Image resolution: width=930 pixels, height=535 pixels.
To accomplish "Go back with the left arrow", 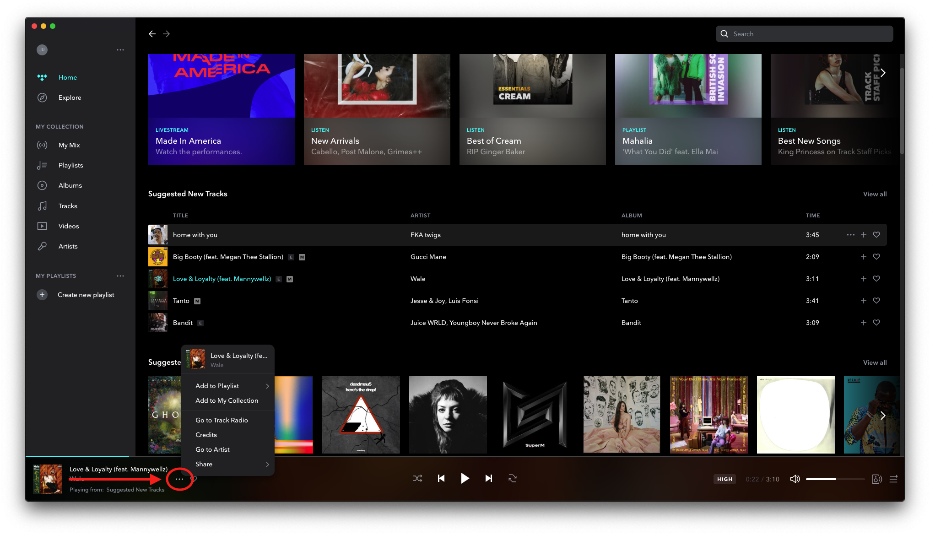I will click(x=152, y=34).
